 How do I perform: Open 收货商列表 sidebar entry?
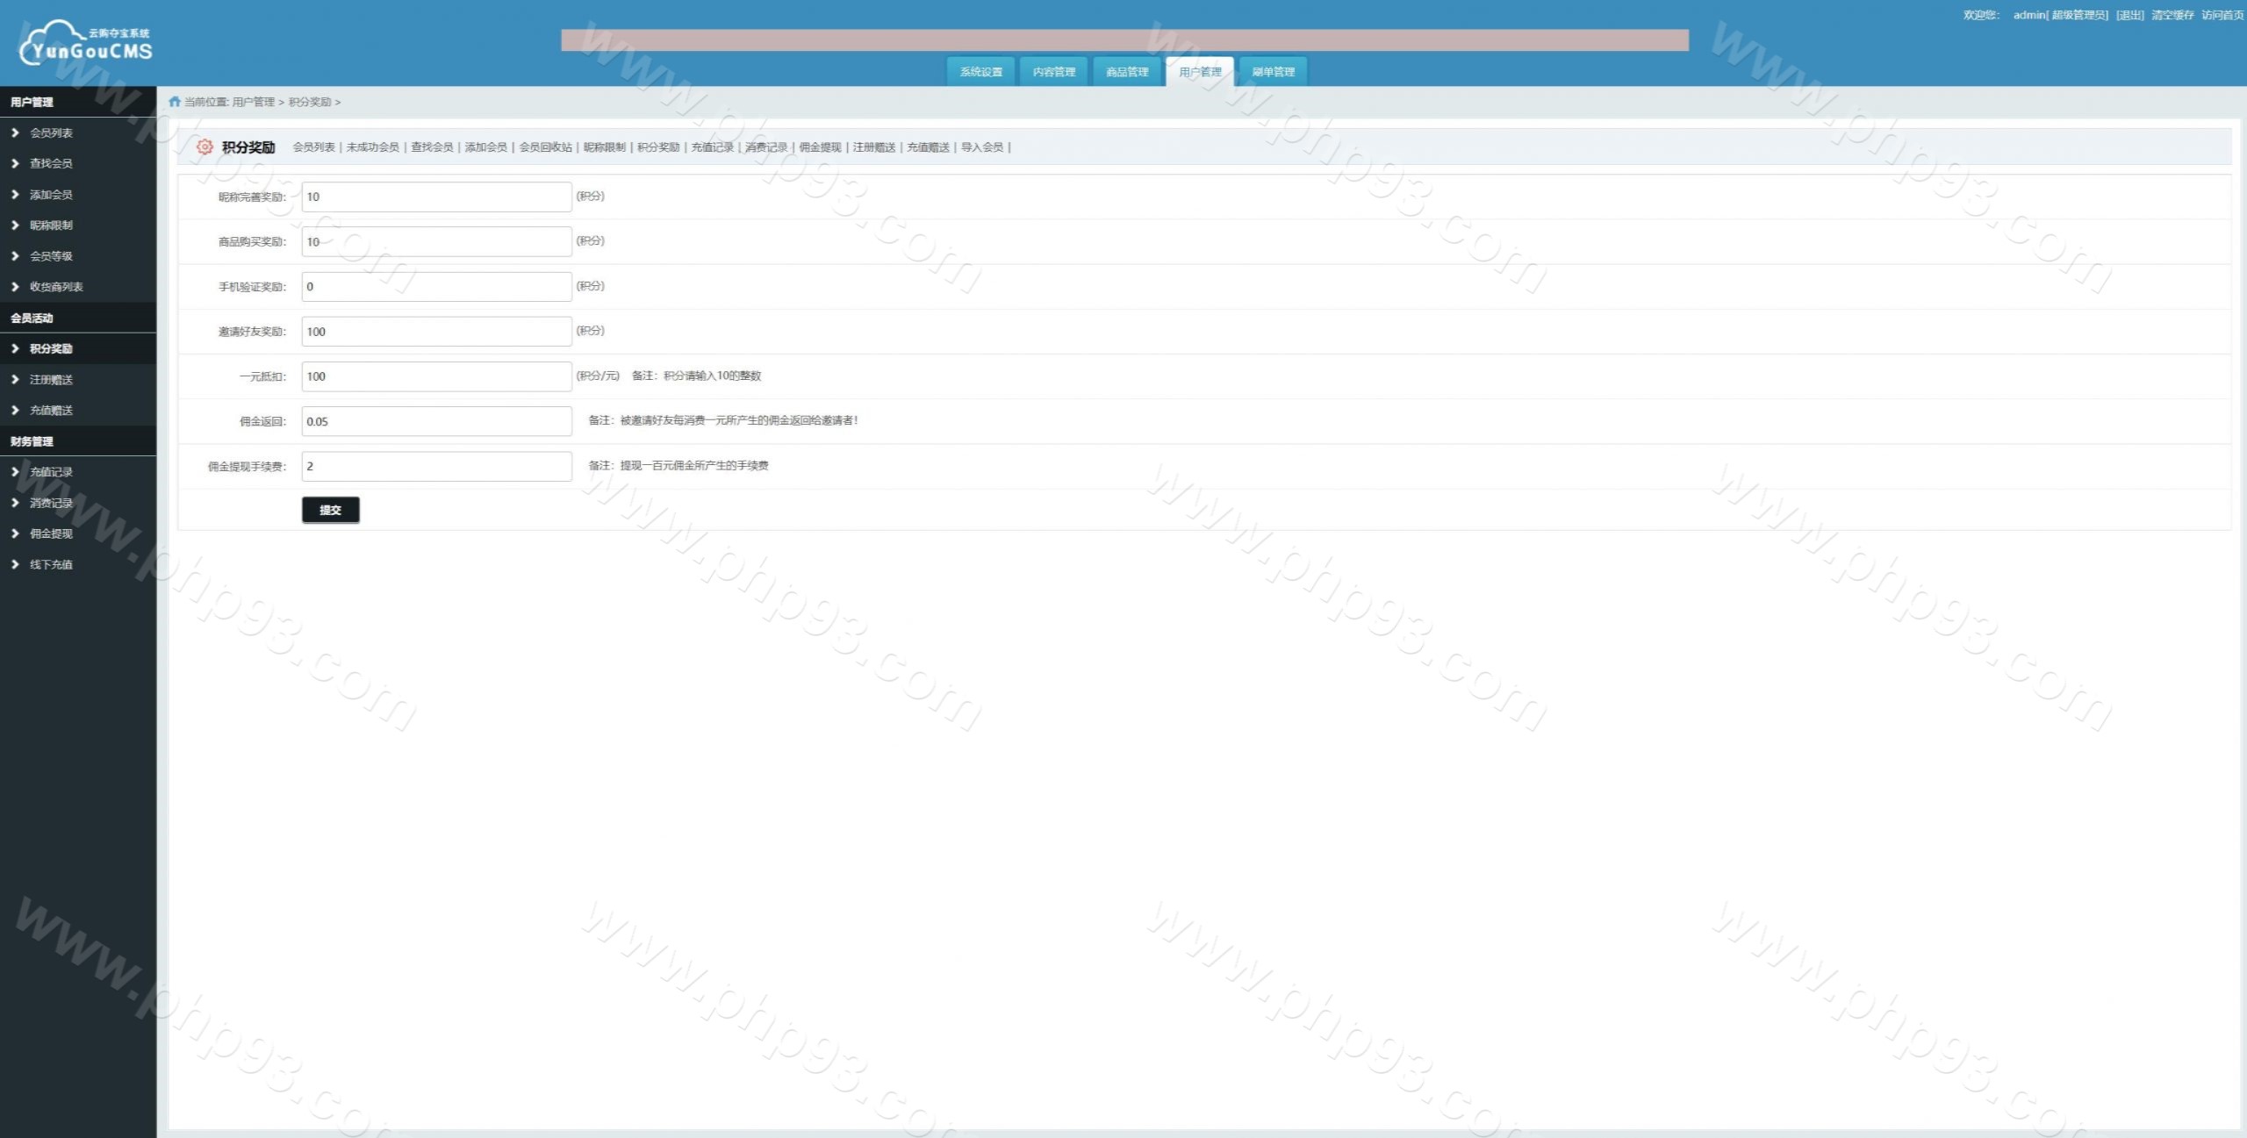(56, 287)
